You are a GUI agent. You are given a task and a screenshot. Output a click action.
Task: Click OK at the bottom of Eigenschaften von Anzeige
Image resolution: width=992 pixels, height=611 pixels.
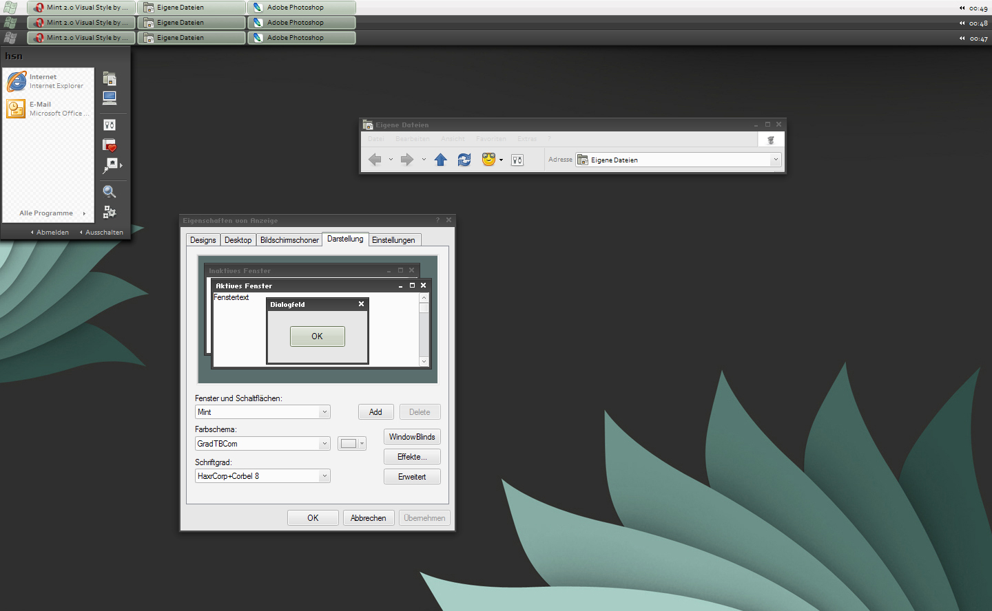313,518
